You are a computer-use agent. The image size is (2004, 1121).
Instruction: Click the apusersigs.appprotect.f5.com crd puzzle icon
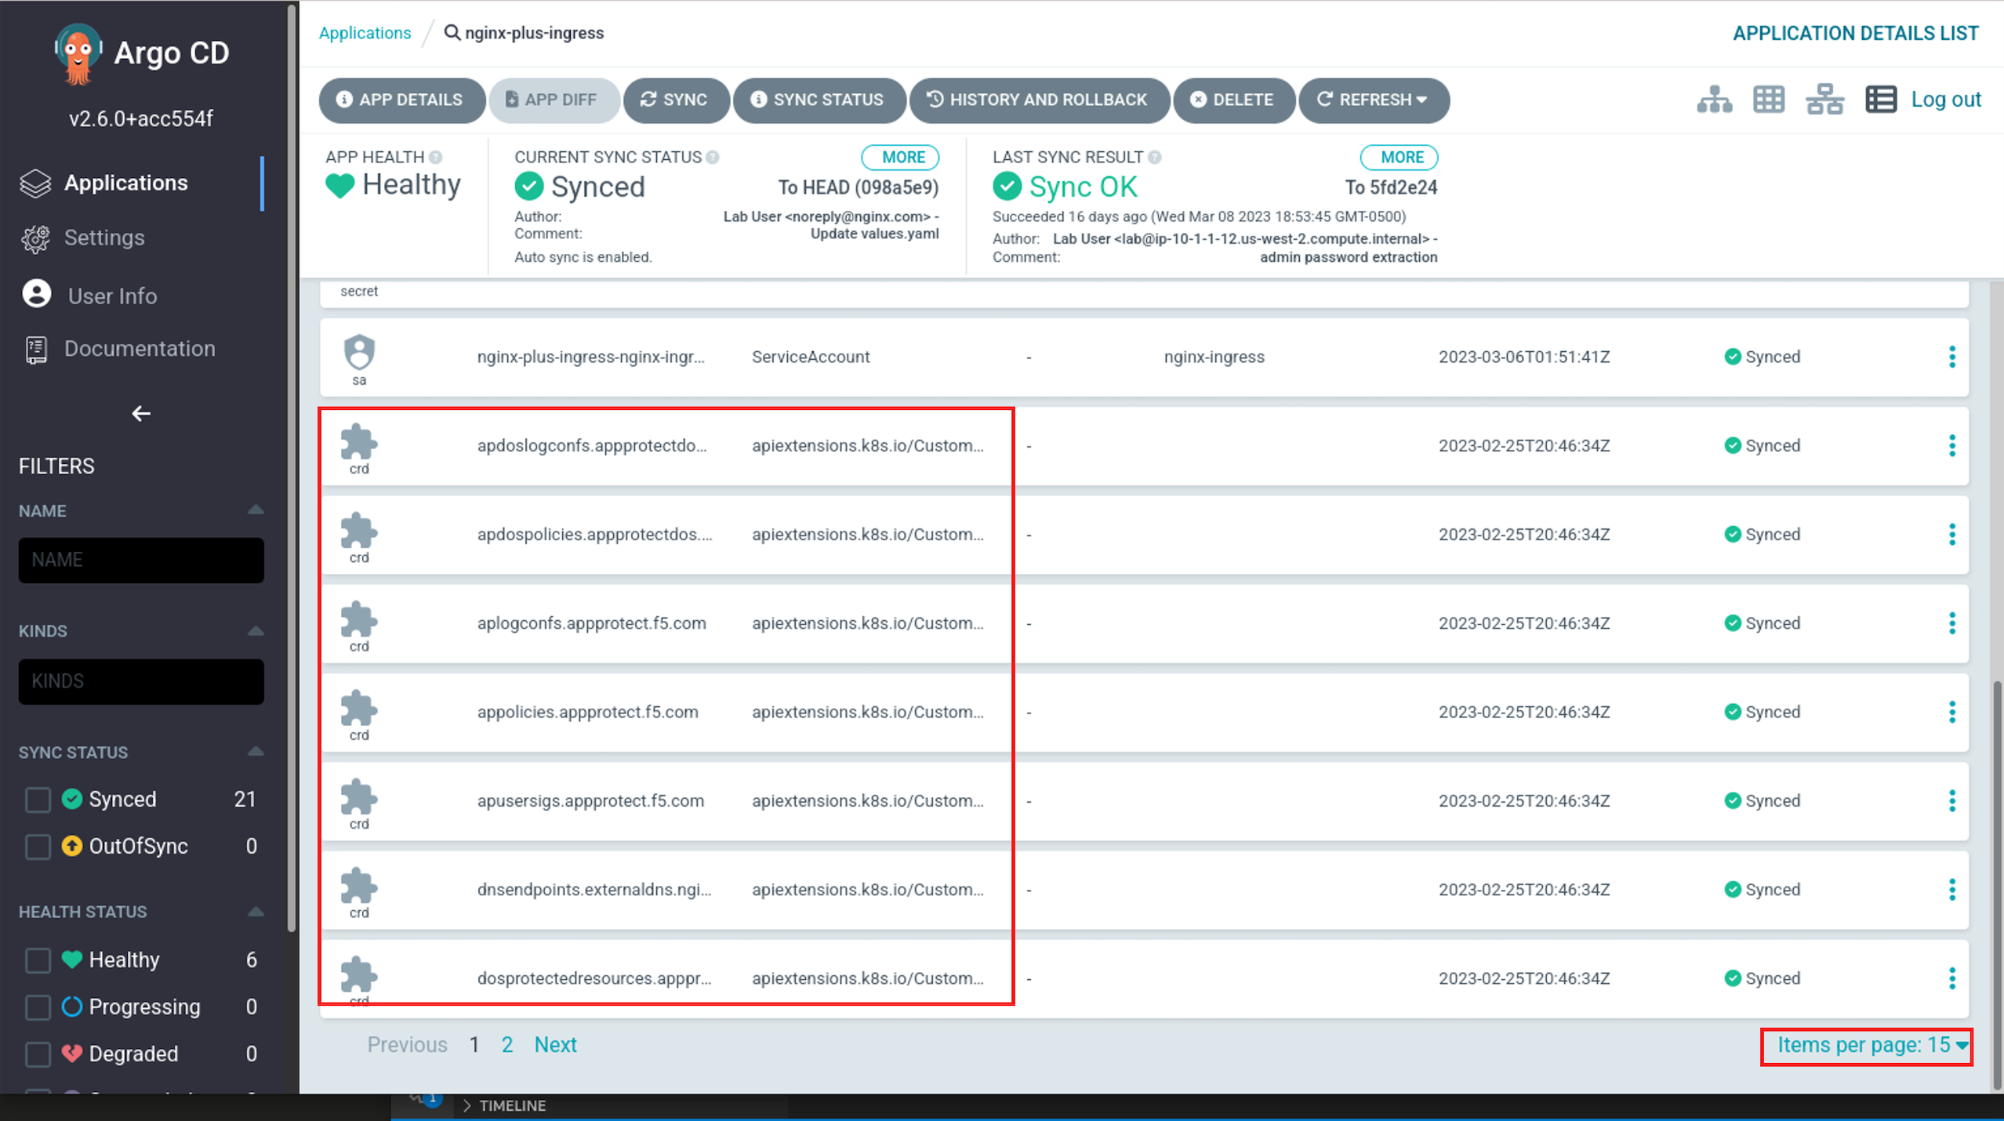tap(359, 798)
